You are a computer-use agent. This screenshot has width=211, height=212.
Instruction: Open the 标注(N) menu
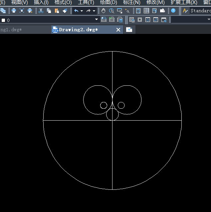[x=132, y=2]
